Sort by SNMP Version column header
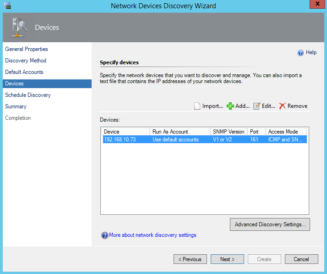 (x=229, y=132)
